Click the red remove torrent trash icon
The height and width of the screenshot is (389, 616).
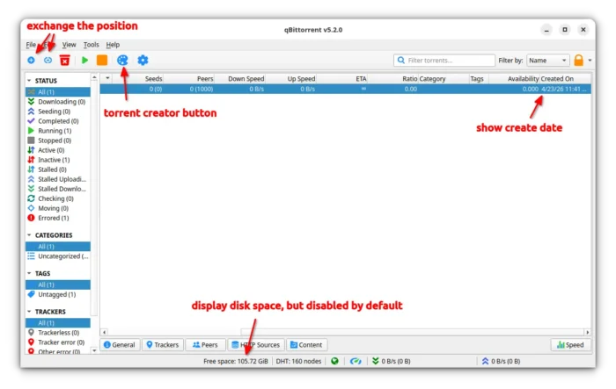click(65, 60)
